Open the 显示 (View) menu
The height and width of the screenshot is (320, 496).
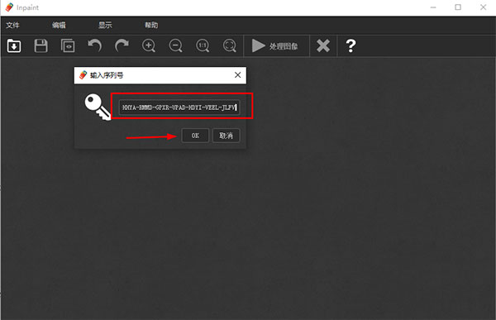[x=105, y=25]
